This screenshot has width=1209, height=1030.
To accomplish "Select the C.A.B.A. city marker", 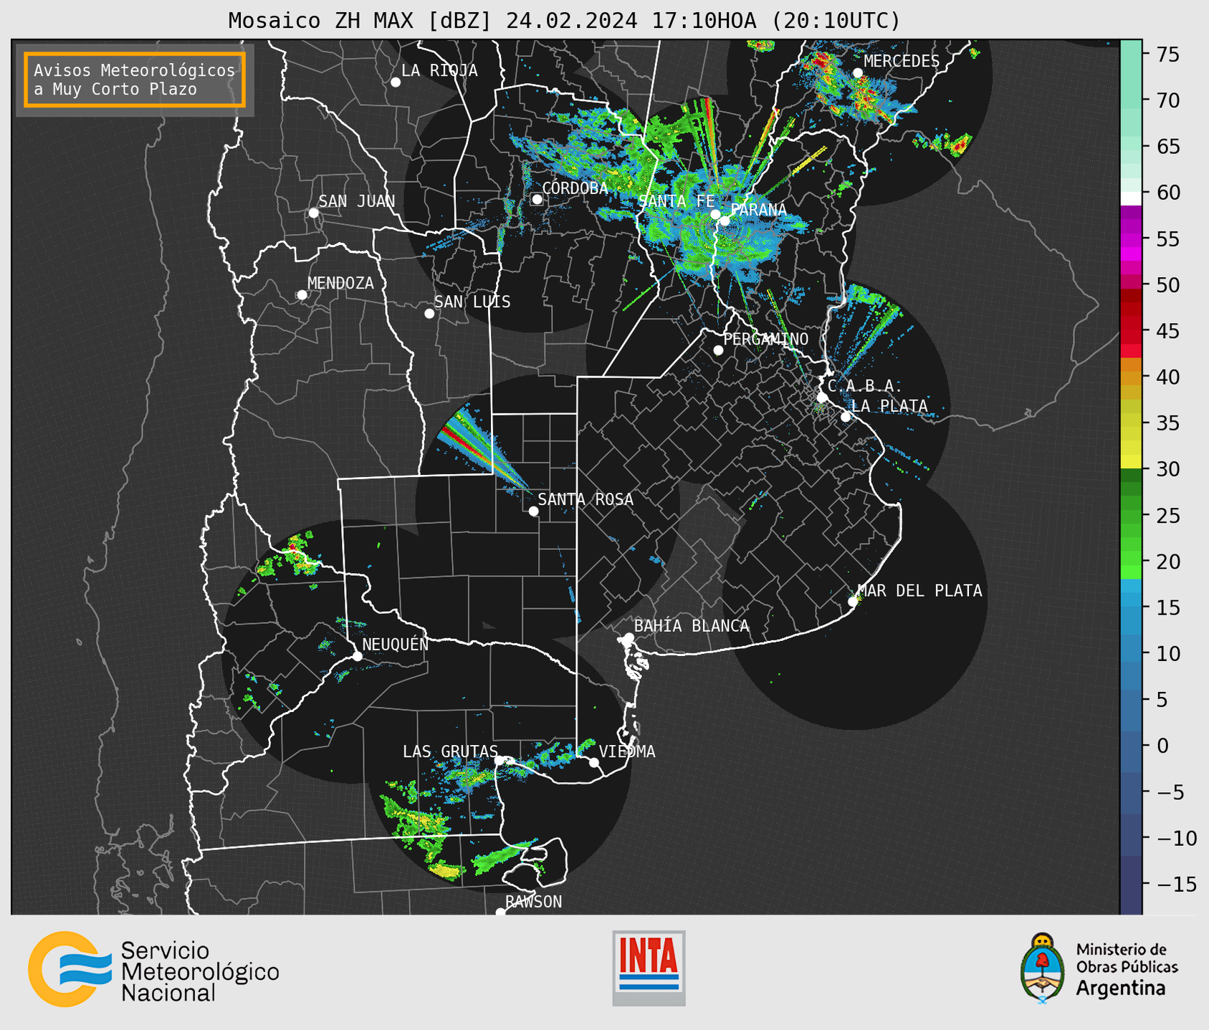I will [x=823, y=398].
